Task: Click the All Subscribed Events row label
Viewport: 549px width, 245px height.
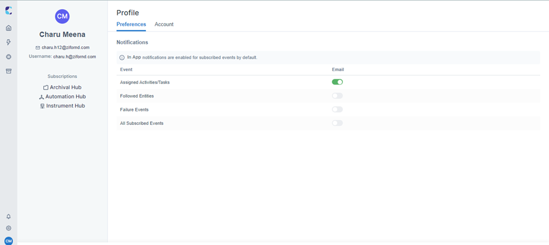Action: (142, 123)
